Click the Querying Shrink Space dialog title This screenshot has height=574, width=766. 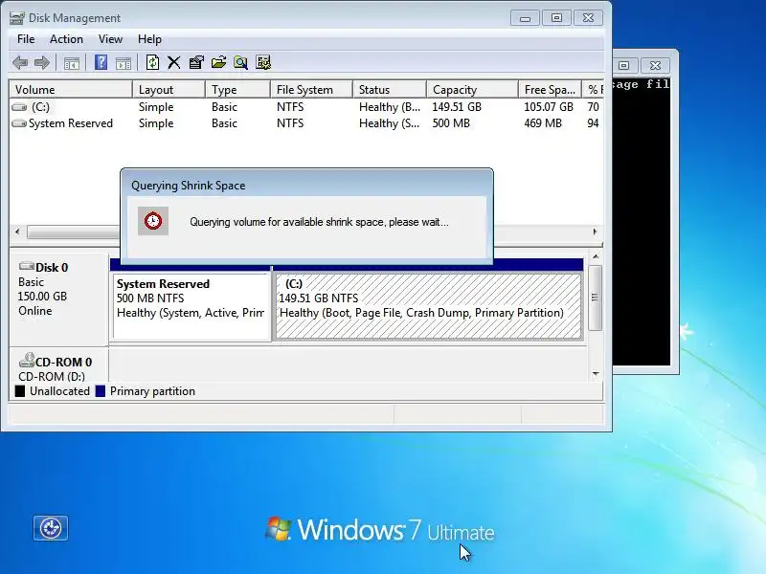(x=188, y=186)
